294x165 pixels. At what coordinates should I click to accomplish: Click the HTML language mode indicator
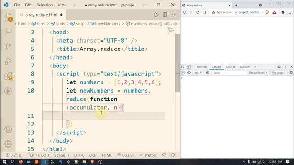point(107,155)
